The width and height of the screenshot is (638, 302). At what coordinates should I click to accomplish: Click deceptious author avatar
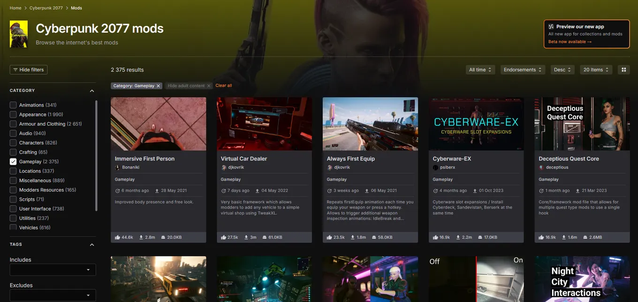pyautogui.click(x=541, y=167)
